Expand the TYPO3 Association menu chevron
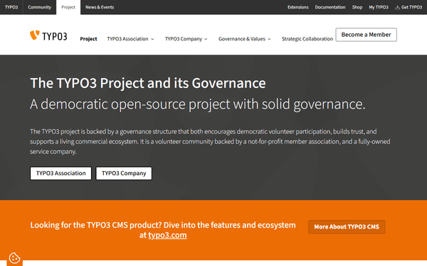 tap(152, 39)
